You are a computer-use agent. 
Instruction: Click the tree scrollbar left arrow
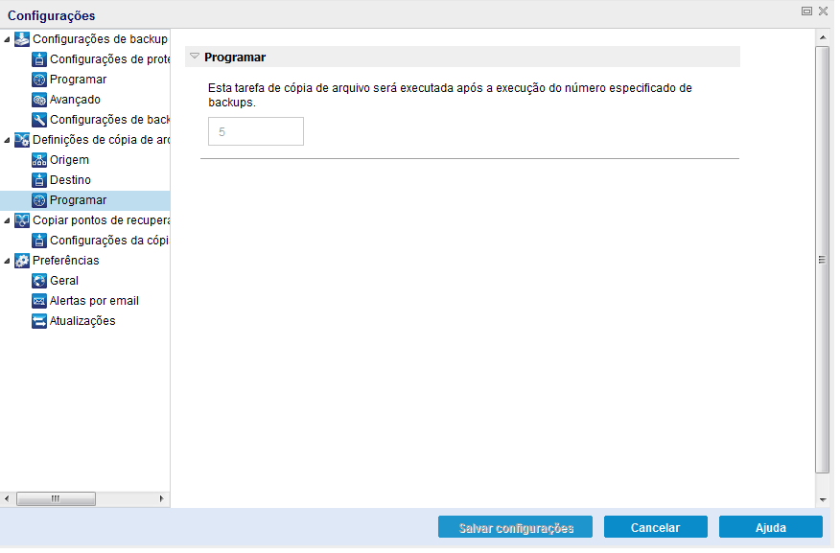click(7, 499)
